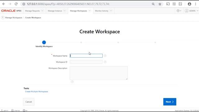Open the ADMIN user menu
This screenshot has height=112, width=199.
coord(192,11)
